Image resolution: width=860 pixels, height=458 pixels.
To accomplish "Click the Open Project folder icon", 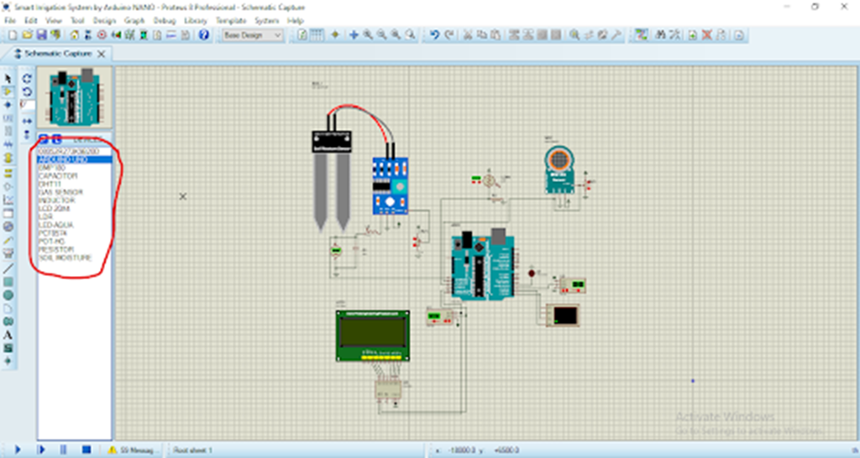I will pyautogui.click(x=27, y=35).
